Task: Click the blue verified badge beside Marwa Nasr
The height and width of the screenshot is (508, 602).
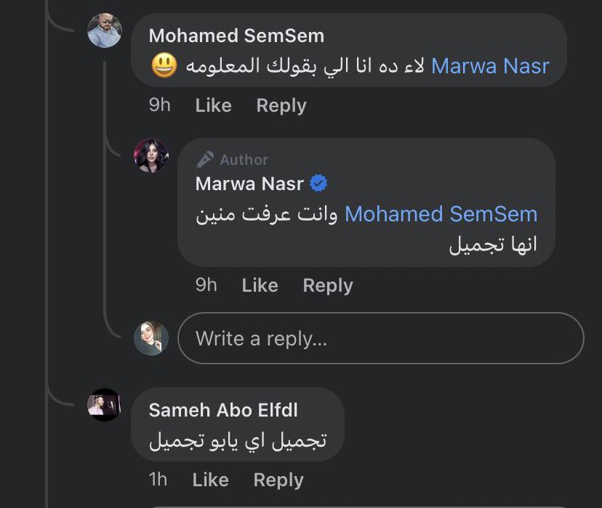Action: [318, 184]
